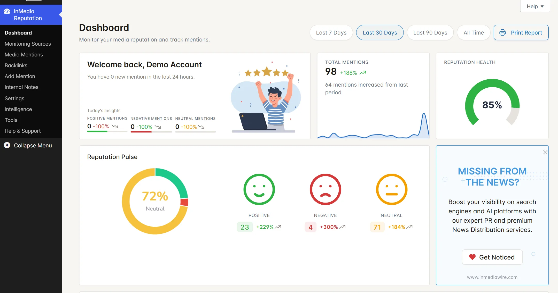Click the 72% Neutral donut chart
This screenshot has height=293, width=558.
point(155,201)
